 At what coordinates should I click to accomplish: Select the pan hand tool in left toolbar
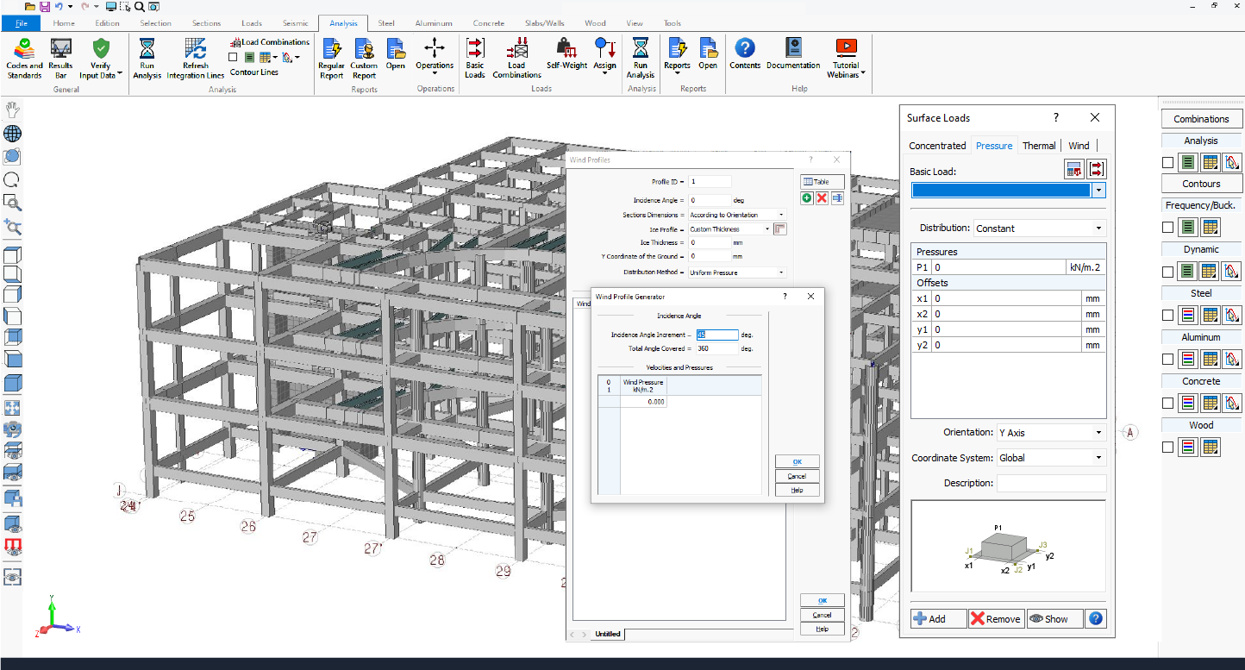(x=13, y=110)
